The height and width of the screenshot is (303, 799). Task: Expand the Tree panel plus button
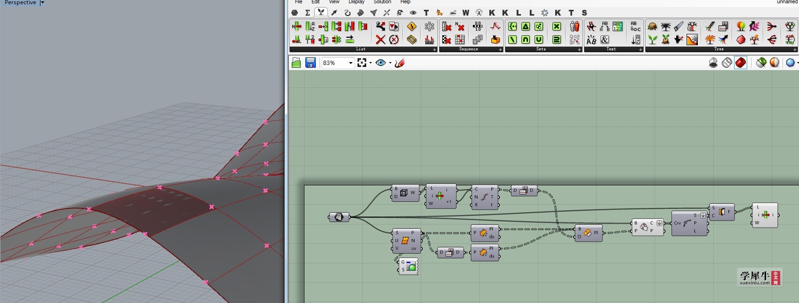(x=795, y=49)
